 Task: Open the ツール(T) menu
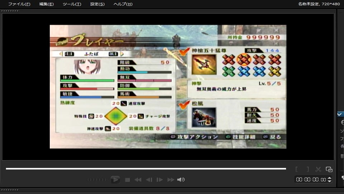(72, 4)
